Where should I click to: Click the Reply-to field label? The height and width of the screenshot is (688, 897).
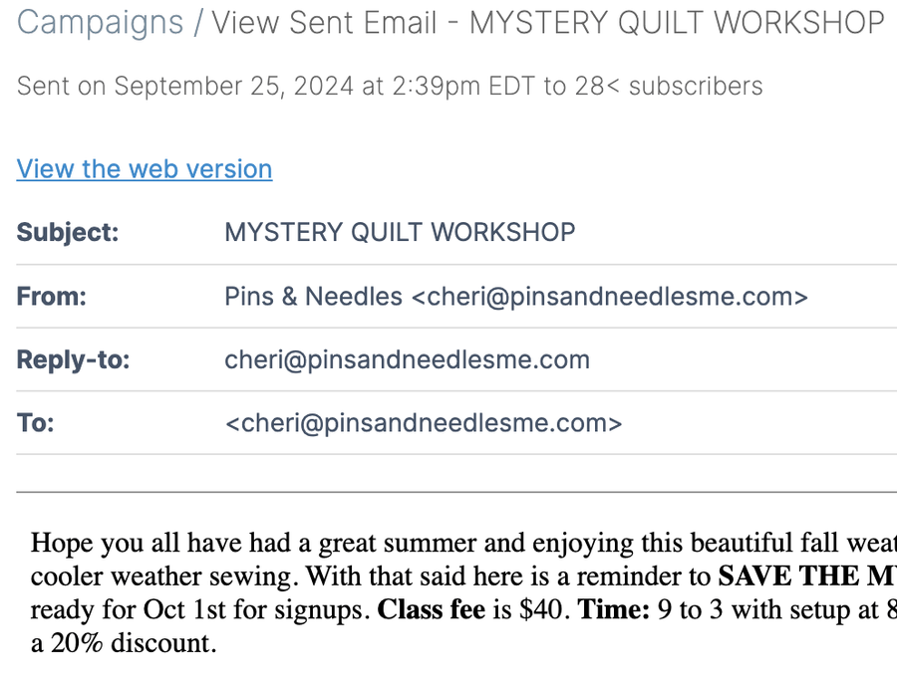(x=74, y=359)
